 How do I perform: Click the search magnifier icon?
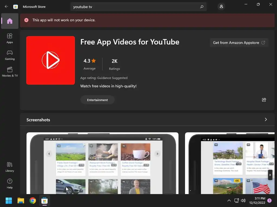[202, 7]
